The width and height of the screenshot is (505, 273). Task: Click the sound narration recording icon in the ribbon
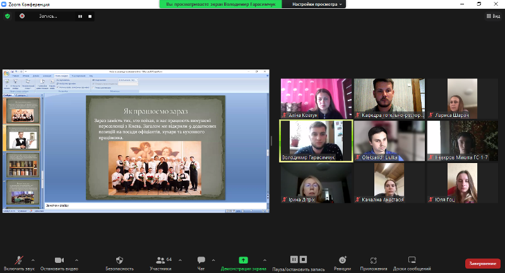pyautogui.click(x=58, y=80)
